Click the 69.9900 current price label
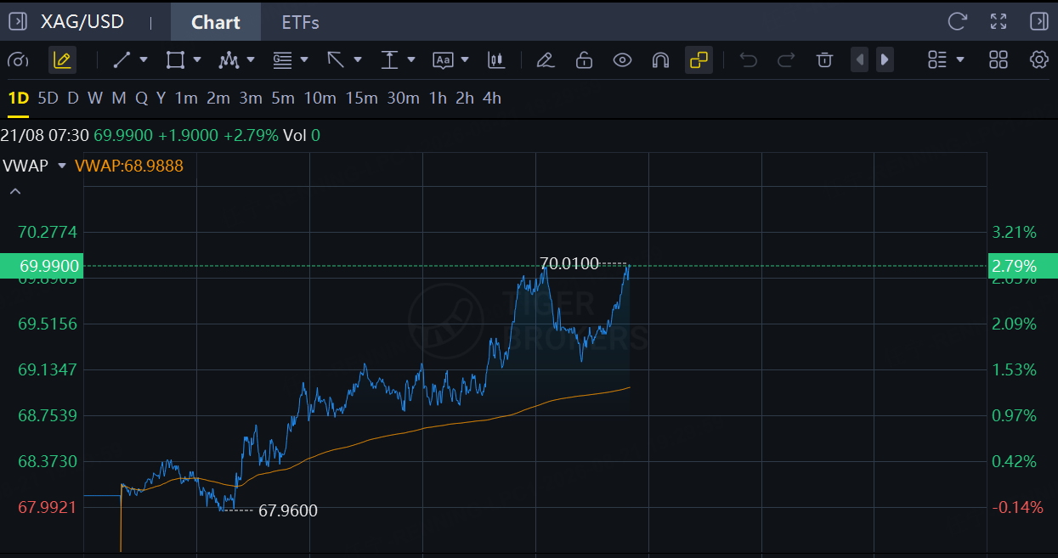The width and height of the screenshot is (1058, 558). tap(42, 266)
